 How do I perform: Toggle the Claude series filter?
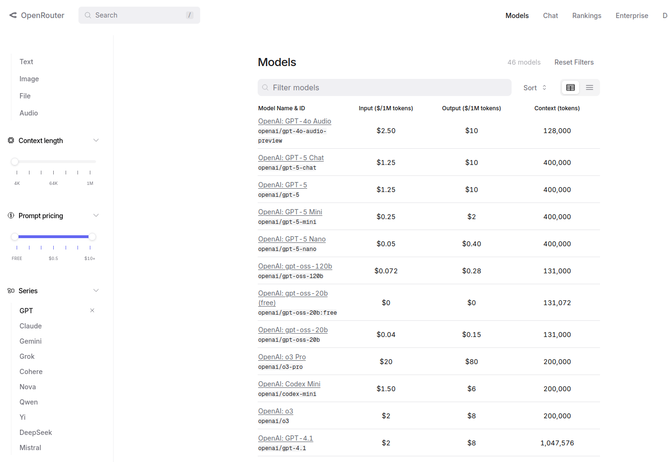(x=30, y=326)
